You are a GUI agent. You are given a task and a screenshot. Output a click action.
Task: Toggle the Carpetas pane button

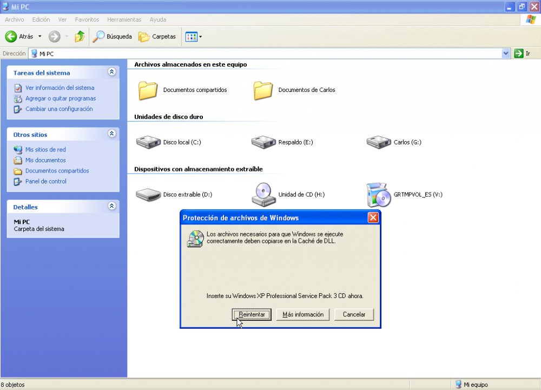[x=157, y=37]
